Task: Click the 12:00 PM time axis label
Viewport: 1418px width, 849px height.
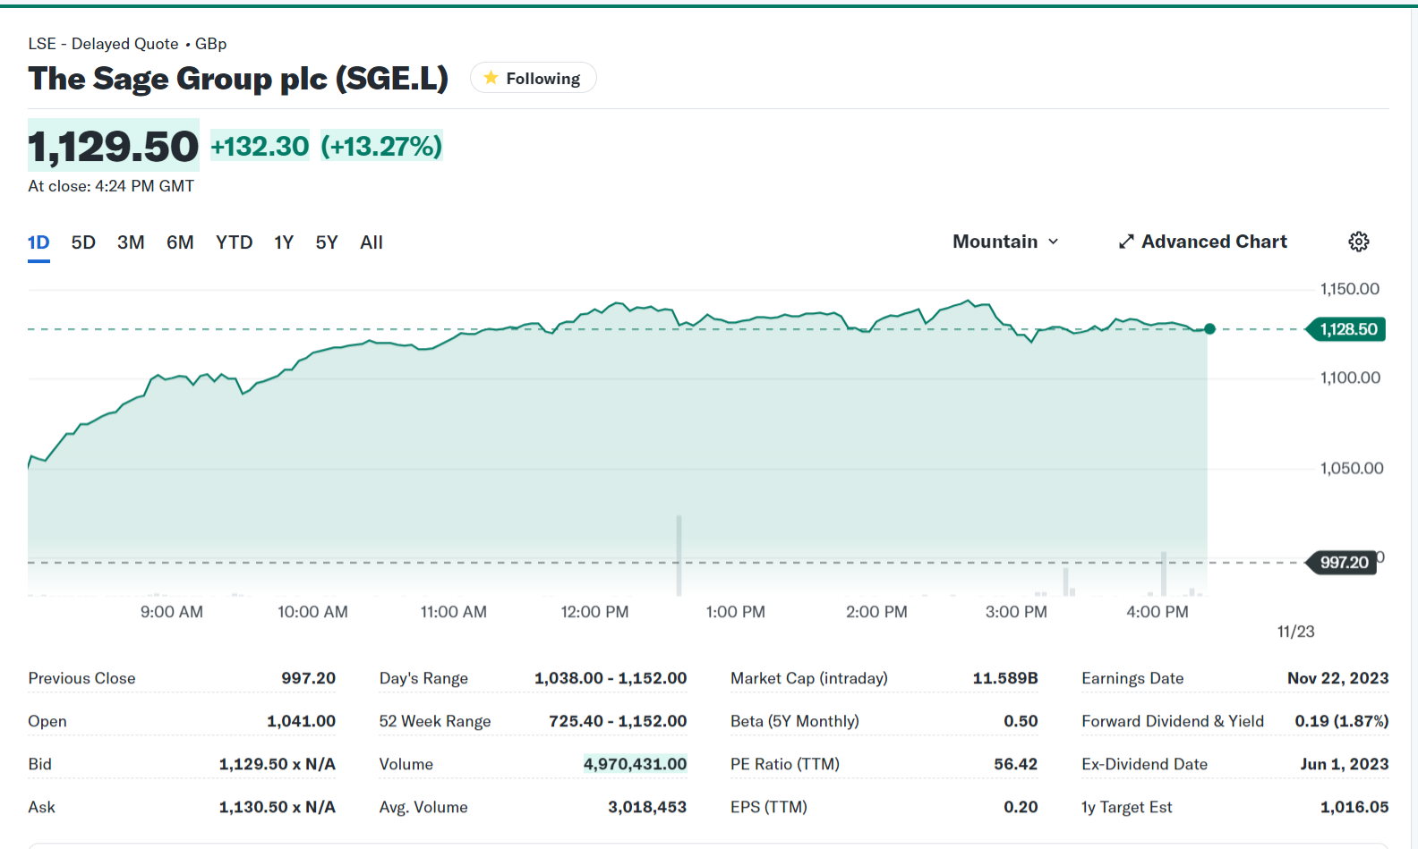Action: click(594, 612)
